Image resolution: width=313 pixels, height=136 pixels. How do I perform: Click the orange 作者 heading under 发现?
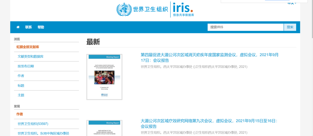(x=20, y=114)
